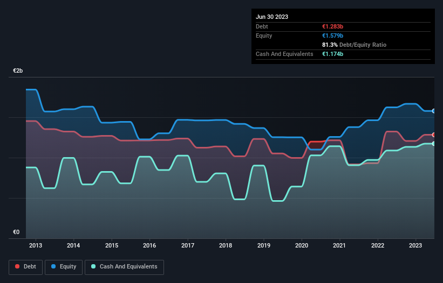
Task: Click the 81.3% Debt/Equity Ratio text
Action: (x=354, y=45)
